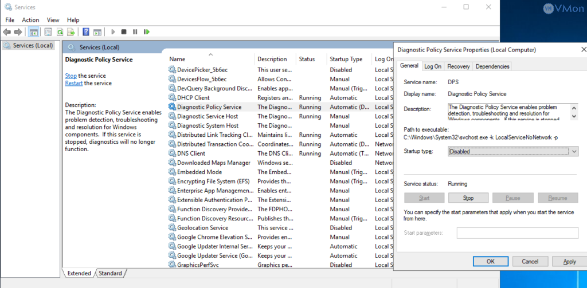Click the Show/Hide Console Tree toolbar icon

pos(33,32)
